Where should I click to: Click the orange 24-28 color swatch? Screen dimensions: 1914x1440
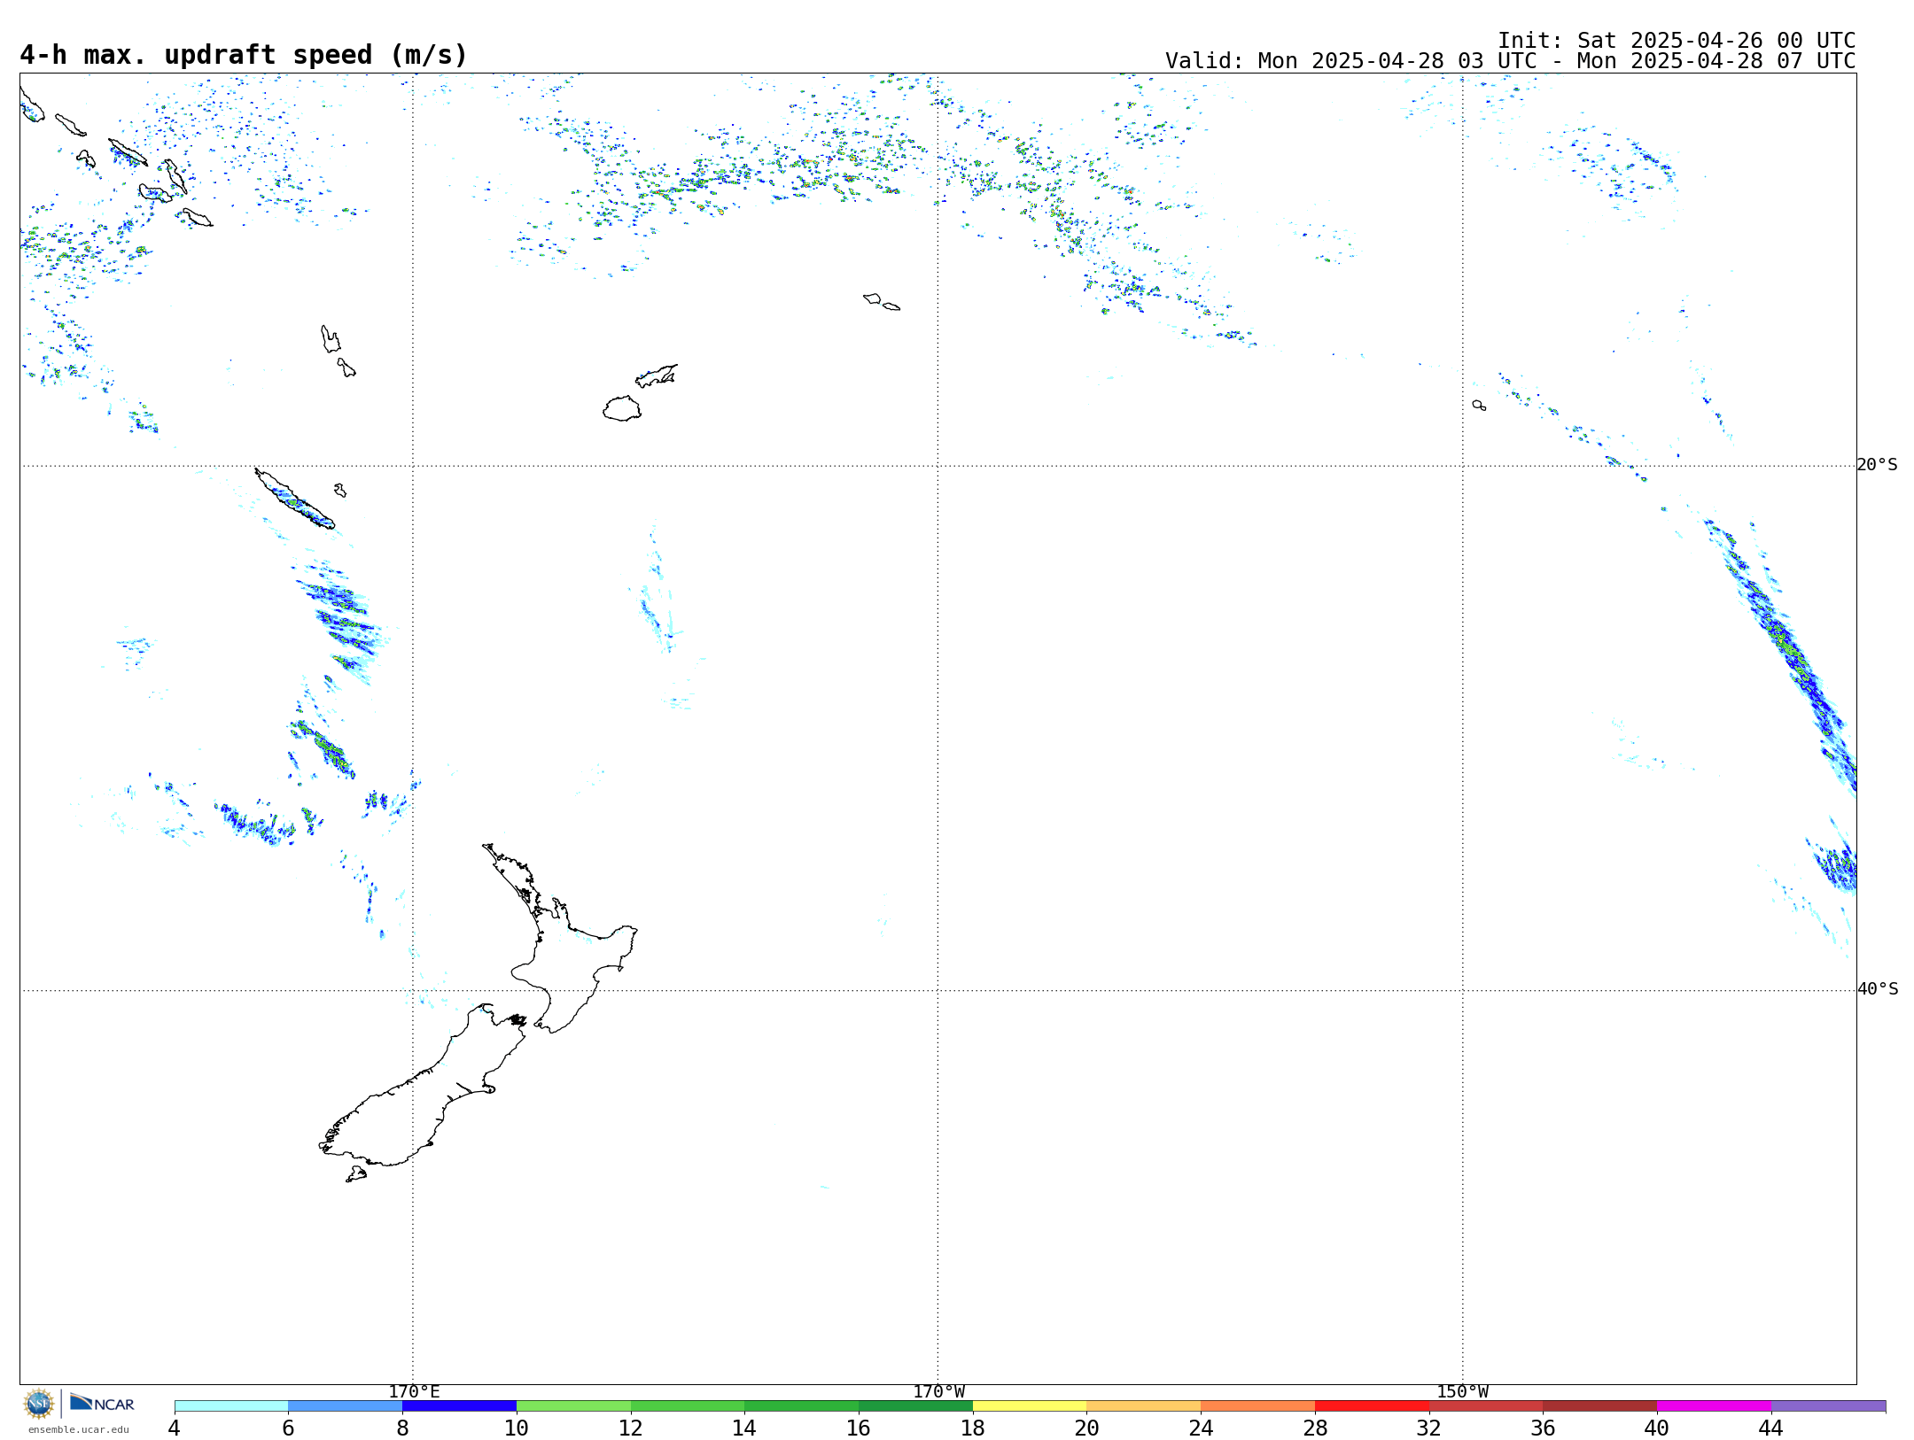tap(1258, 1406)
